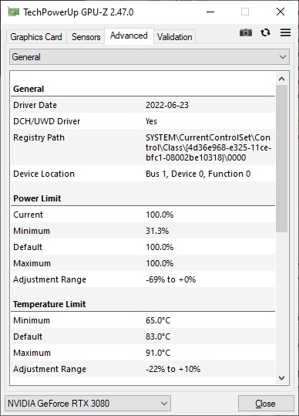Click the Maximum label under Power Limit
299x416 pixels.
32,263
